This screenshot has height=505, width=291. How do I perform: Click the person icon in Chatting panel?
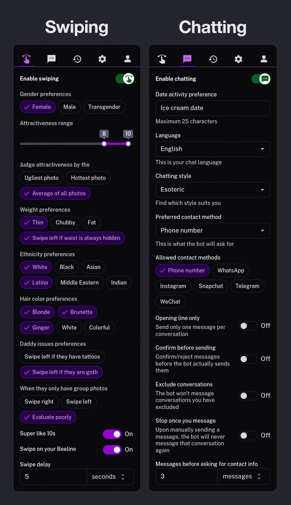(264, 59)
